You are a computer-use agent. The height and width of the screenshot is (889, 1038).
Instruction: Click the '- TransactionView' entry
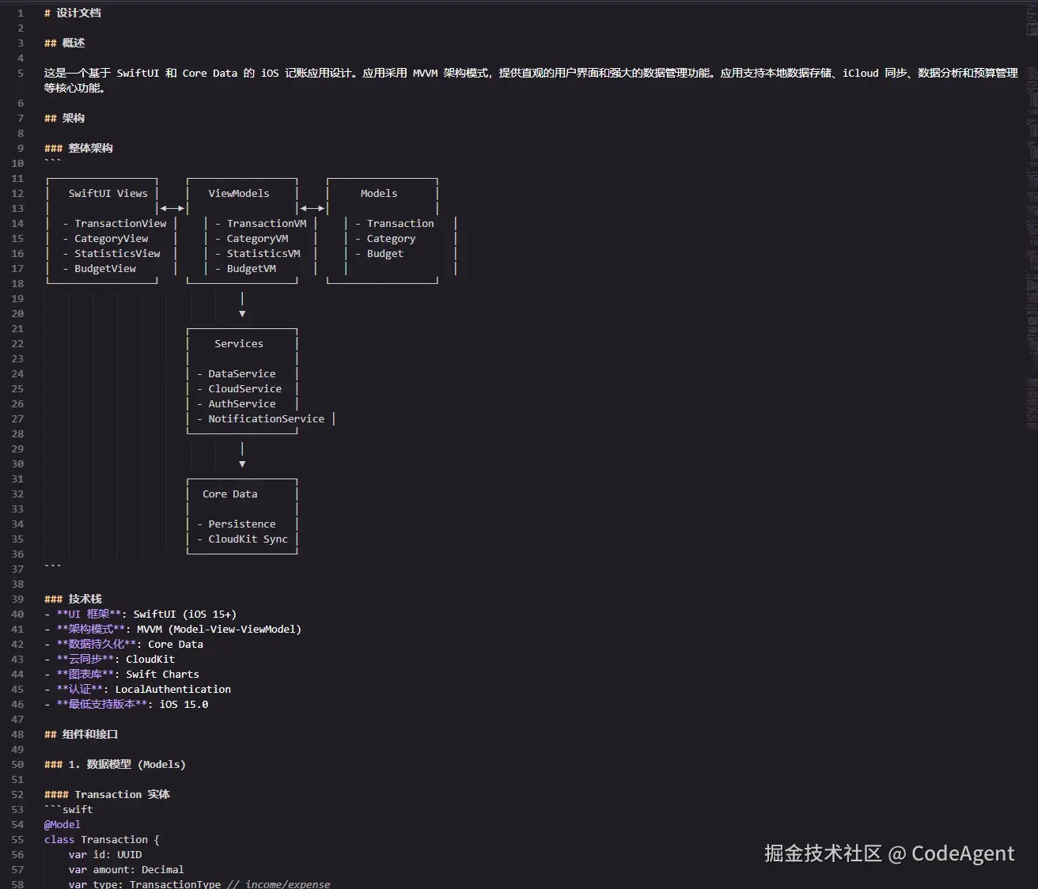115,223
